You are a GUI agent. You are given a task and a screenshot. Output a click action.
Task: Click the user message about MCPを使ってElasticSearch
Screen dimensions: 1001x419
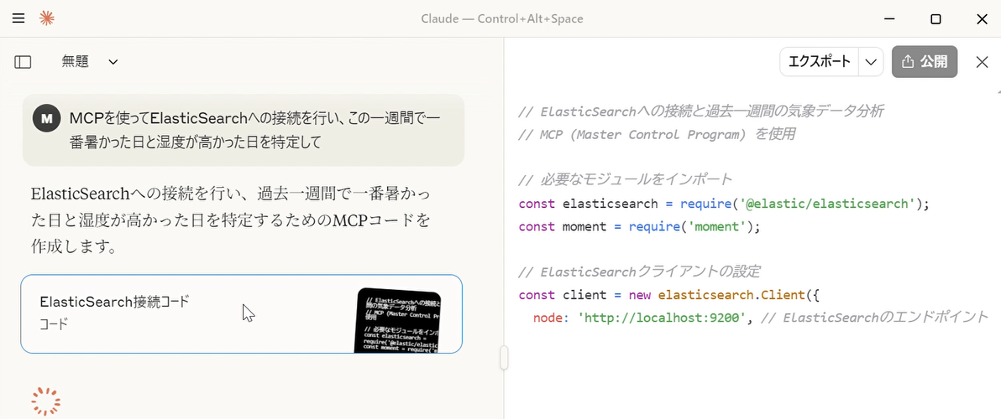[244, 130]
